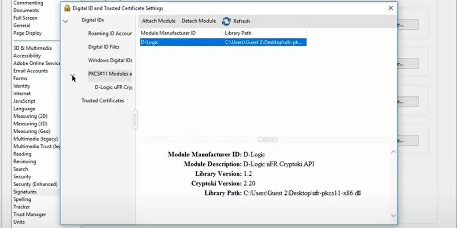Select Trusted Certificates in the tree

[102, 101]
